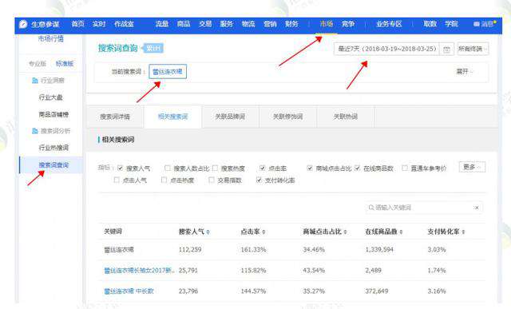Open 交易 in the top navigation
511x309 pixels.
coord(205,24)
